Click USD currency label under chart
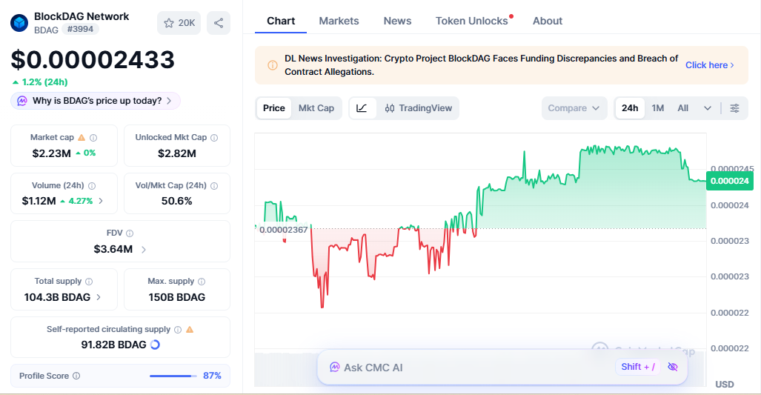 (725, 385)
